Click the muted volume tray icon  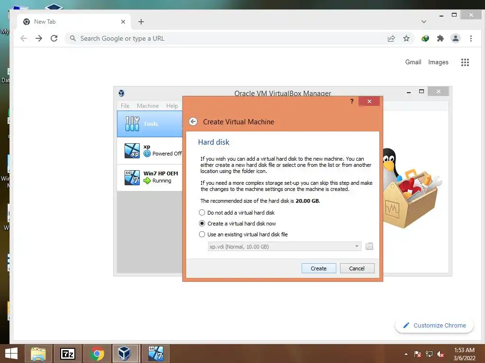point(440,354)
